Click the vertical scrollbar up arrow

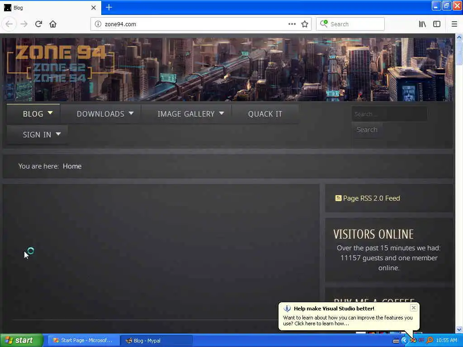(459, 37)
